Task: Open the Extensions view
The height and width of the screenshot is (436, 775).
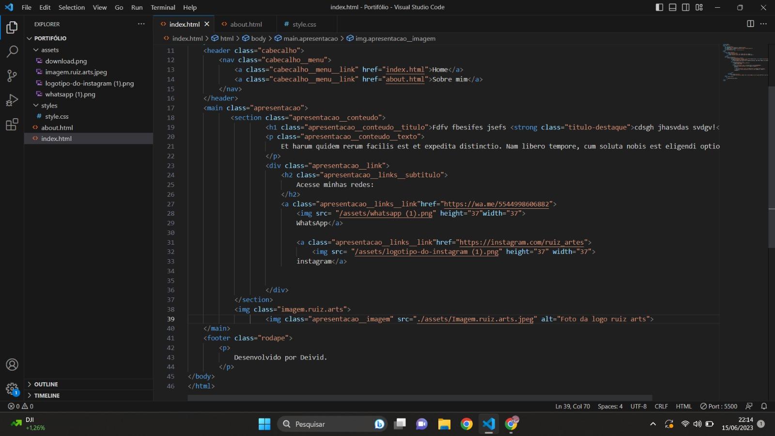Action: (x=12, y=125)
